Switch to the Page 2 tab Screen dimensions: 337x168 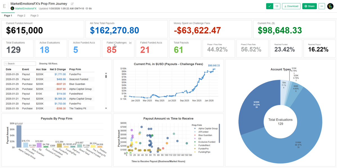21,15
